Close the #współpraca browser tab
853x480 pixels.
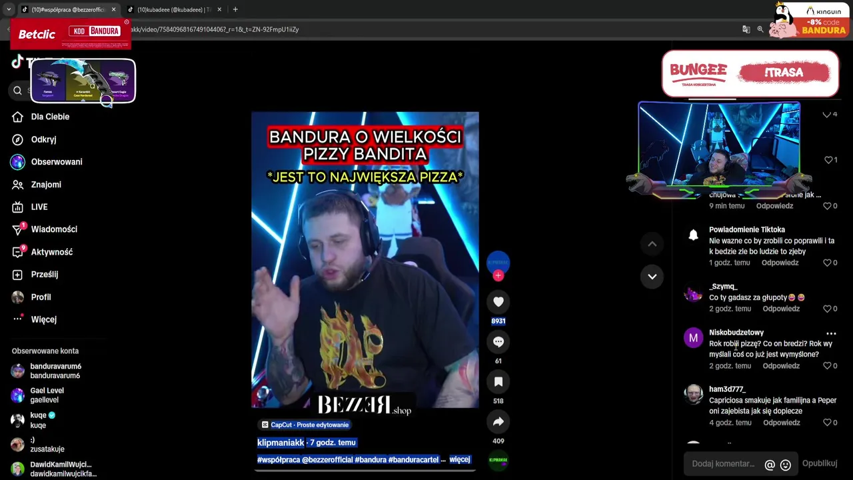coord(113,9)
